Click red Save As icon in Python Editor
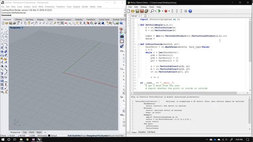 click(x=142, y=11)
